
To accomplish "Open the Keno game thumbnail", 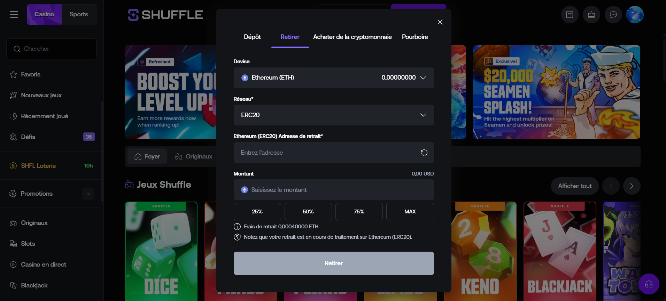I will [483, 251].
